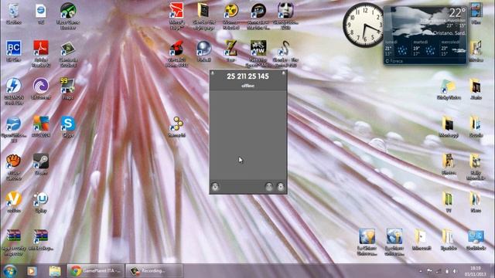Viewport: 495px width, 278px height.
Task: Click the Hamachi power button
Action: 215,187
